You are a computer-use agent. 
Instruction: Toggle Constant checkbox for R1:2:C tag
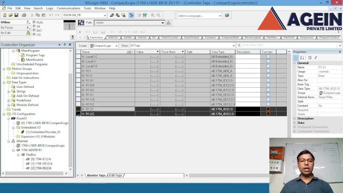click(268, 114)
